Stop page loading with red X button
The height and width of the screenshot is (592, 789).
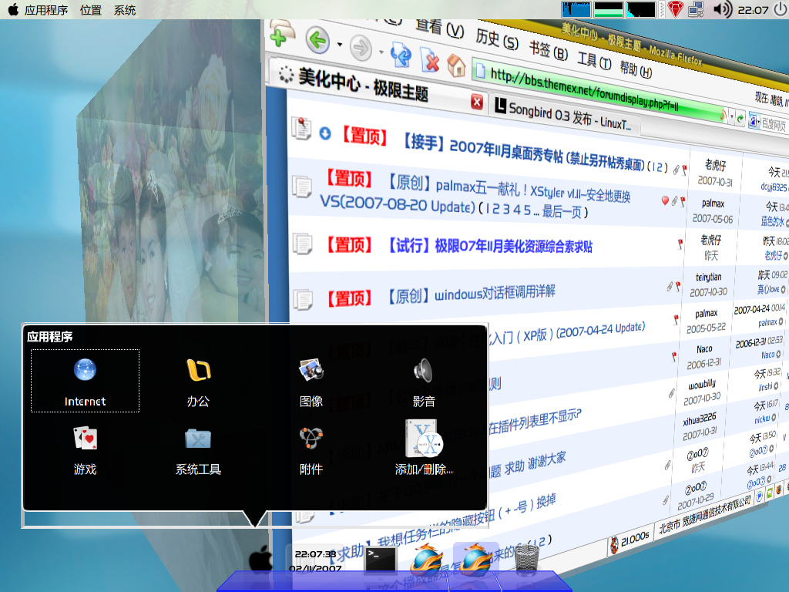point(431,60)
